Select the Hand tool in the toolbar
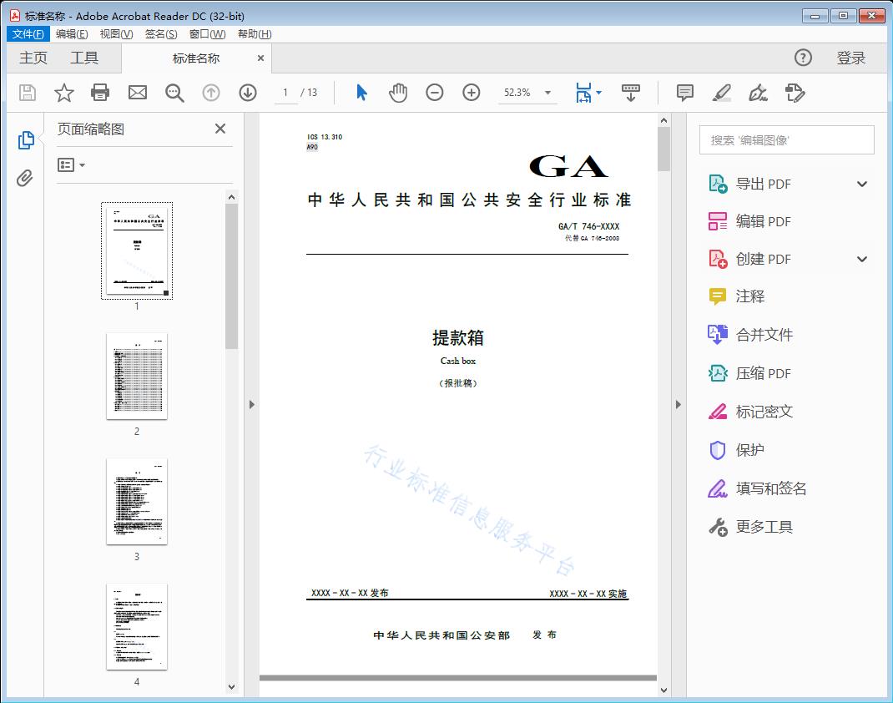The image size is (893, 703). [398, 93]
